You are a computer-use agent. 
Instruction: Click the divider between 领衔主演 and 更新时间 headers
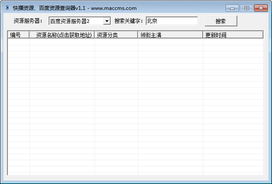[x=203, y=35]
